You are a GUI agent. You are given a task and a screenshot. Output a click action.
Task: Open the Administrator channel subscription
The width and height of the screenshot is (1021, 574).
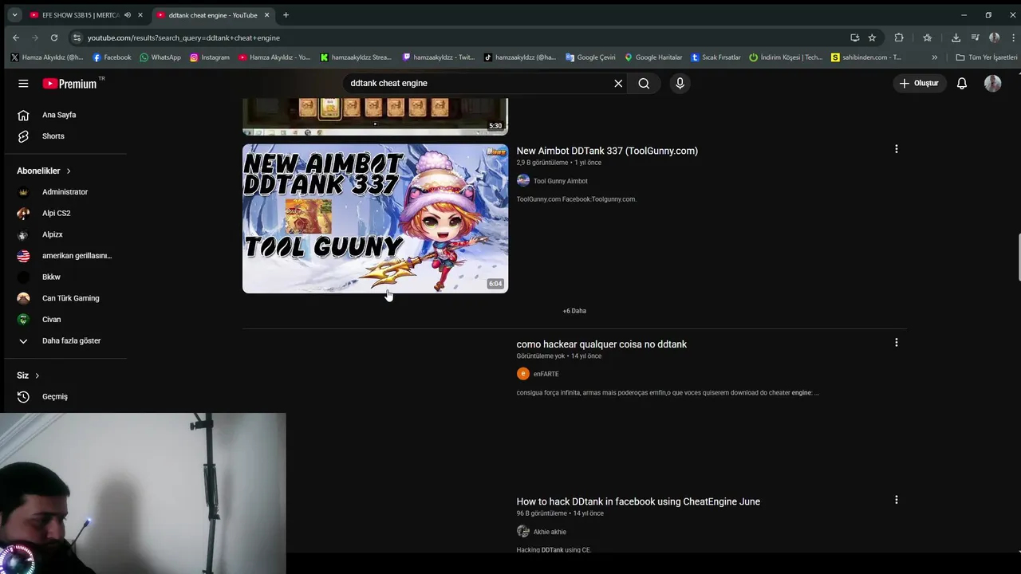(x=64, y=192)
